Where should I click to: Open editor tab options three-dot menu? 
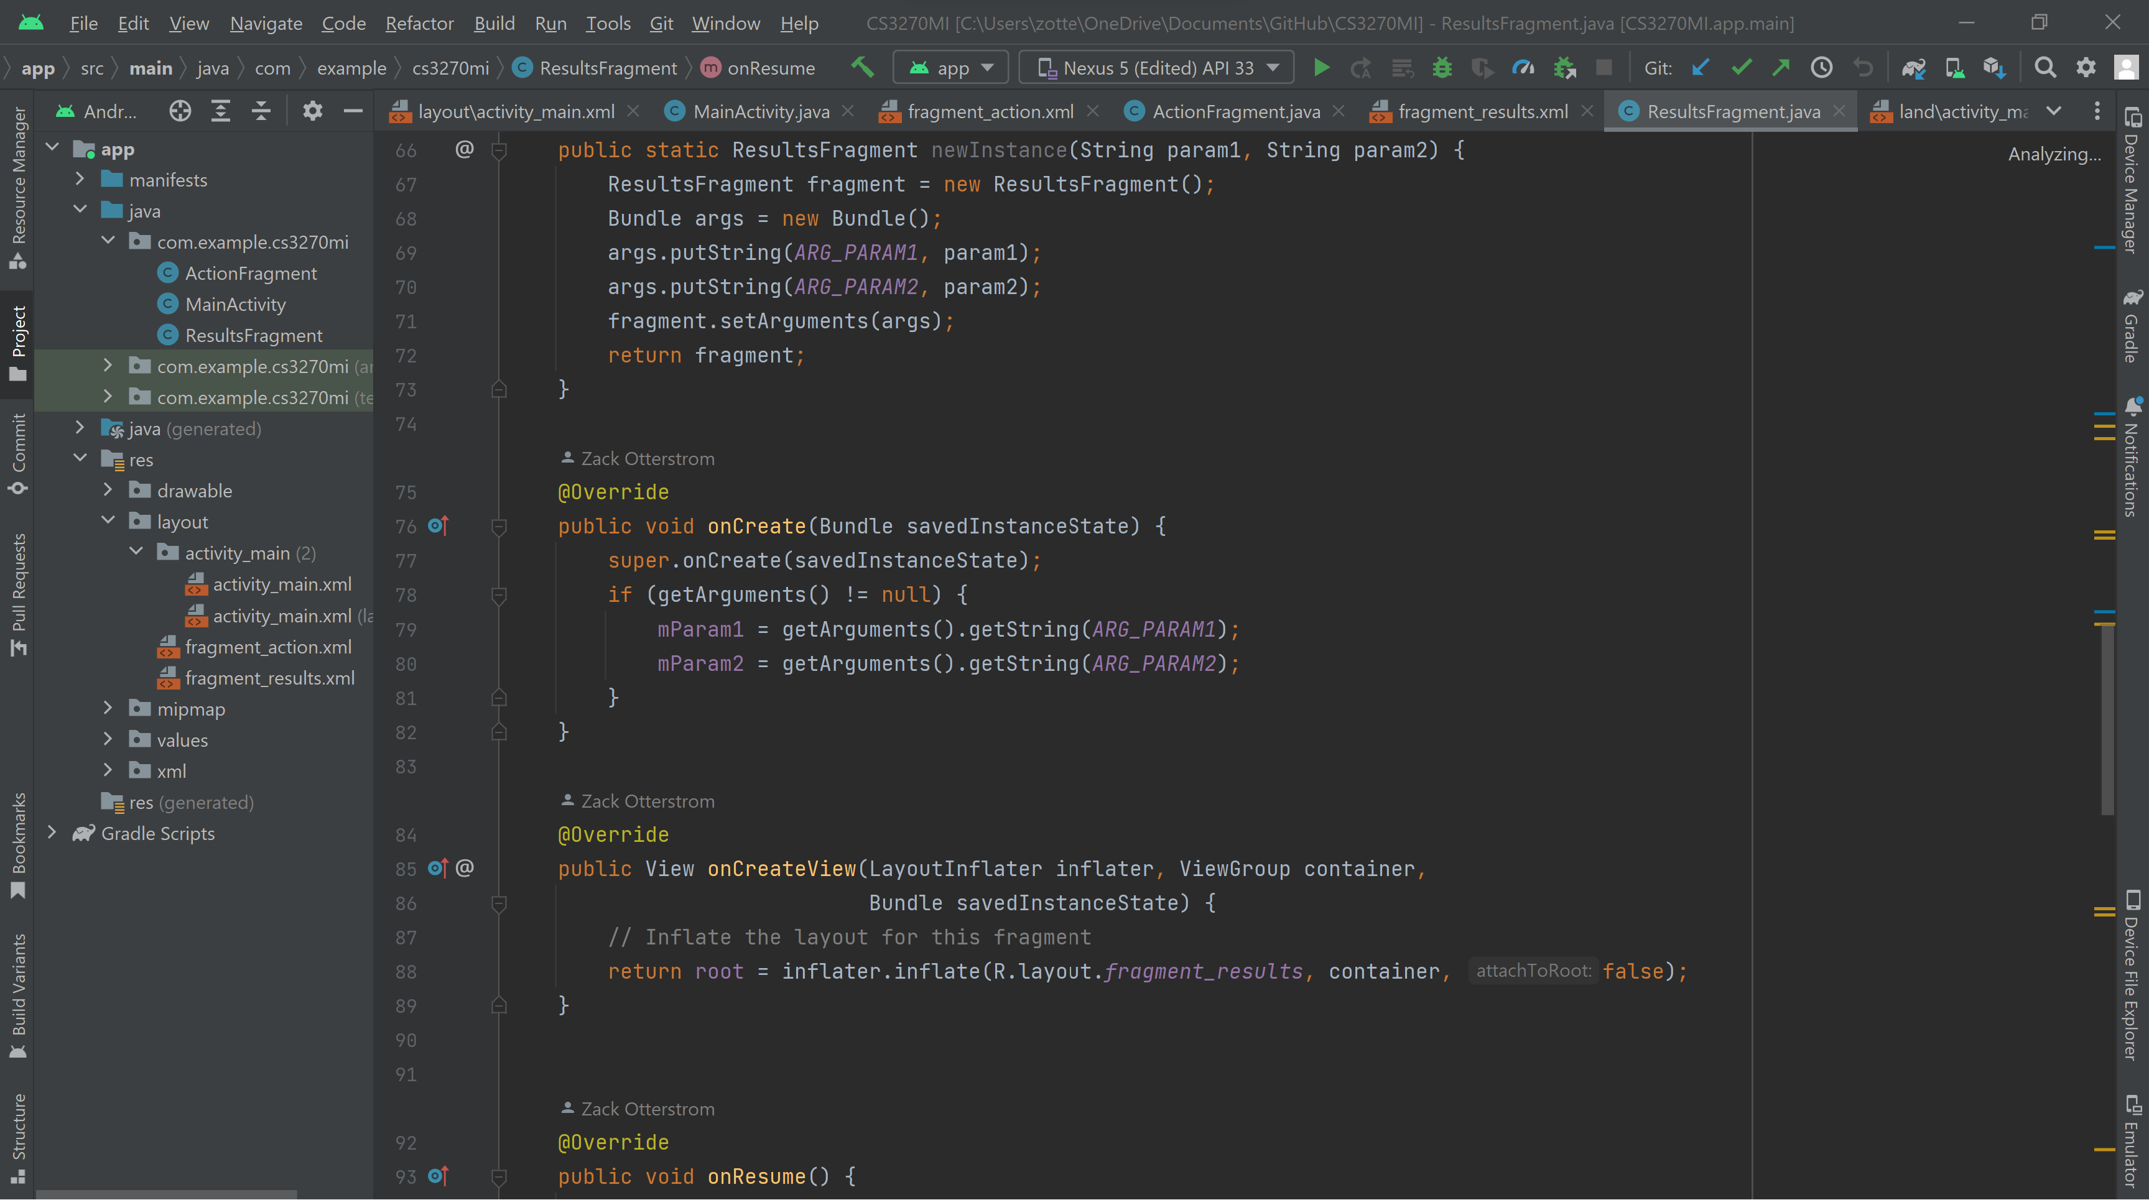2097,111
